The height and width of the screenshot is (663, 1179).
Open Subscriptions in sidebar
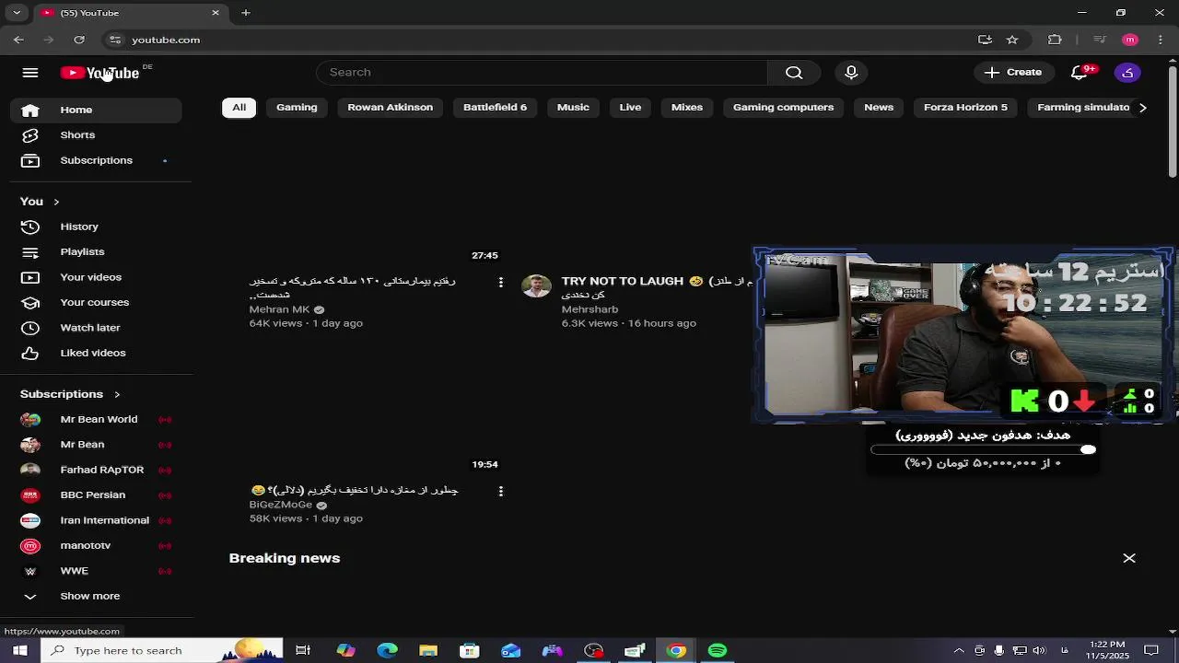[96, 160]
